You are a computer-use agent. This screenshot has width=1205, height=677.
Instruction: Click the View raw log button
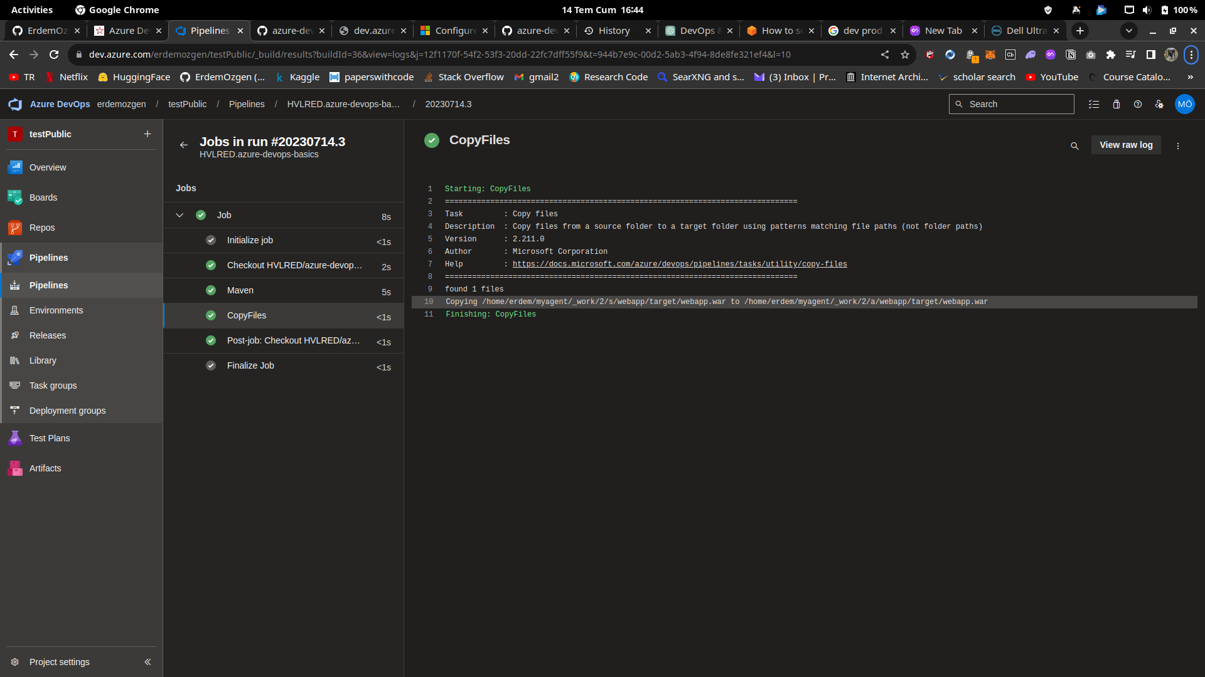(x=1126, y=145)
